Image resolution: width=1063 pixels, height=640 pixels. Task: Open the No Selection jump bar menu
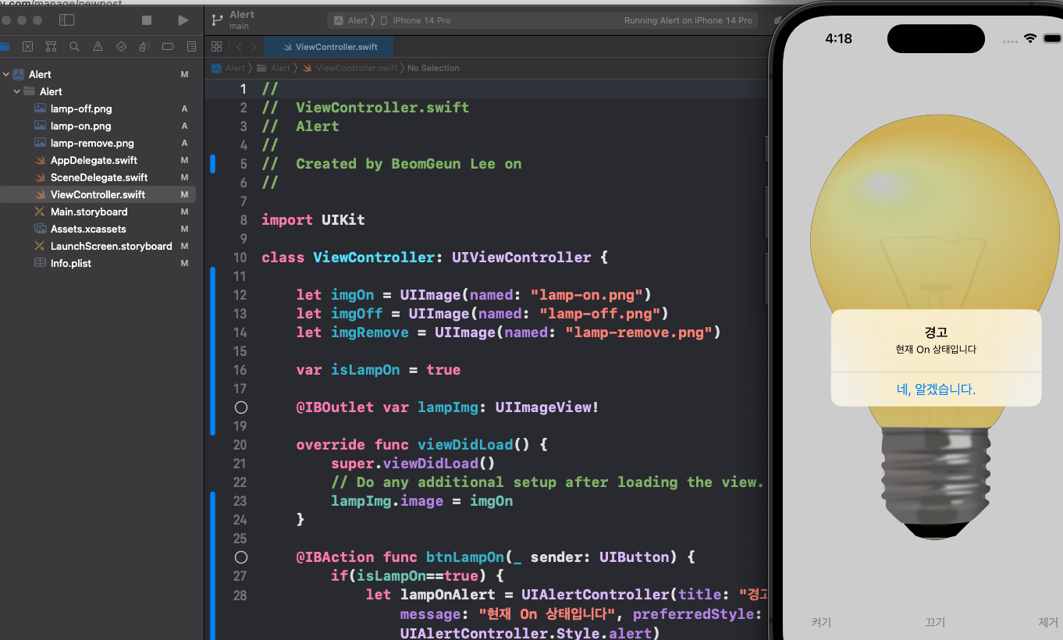pyautogui.click(x=433, y=68)
